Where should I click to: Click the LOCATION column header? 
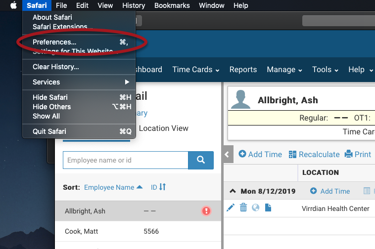tap(321, 172)
